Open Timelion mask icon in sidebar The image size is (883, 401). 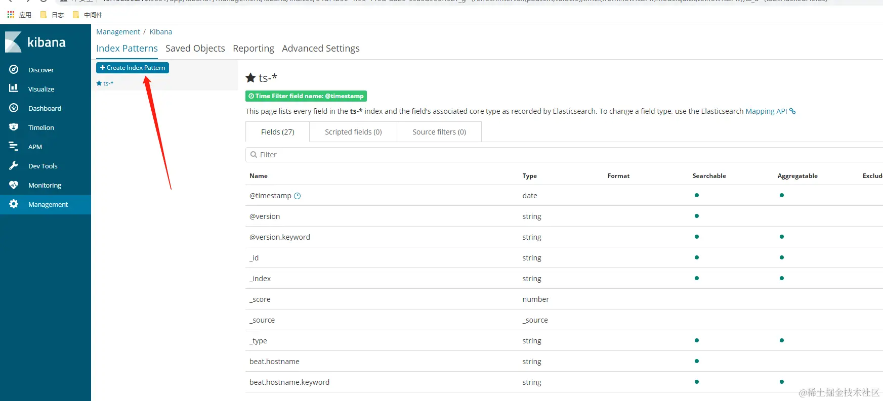click(14, 127)
